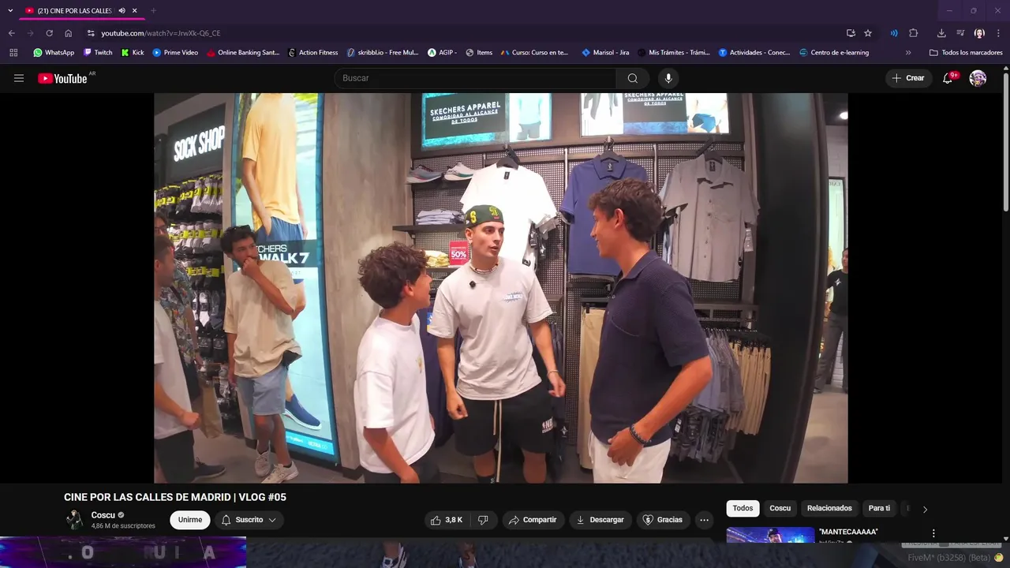Viewport: 1010px width, 568px height.
Task: Open the Mis Trámites bookmark
Action: 673,53
